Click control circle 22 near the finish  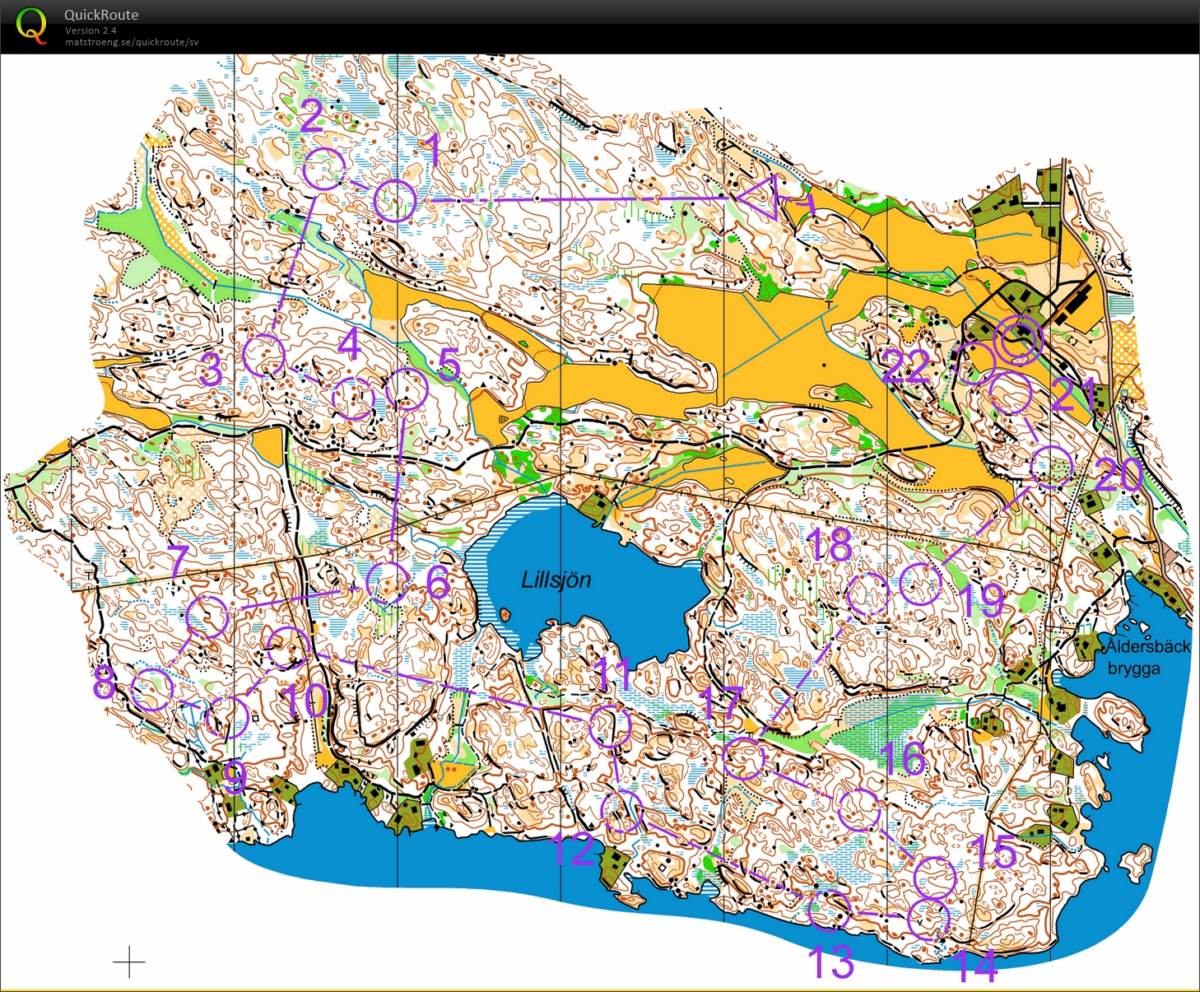tap(976, 363)
